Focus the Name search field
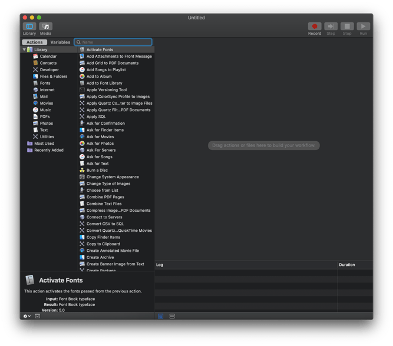The image size is (393, 346). click(x=113, y=42)
